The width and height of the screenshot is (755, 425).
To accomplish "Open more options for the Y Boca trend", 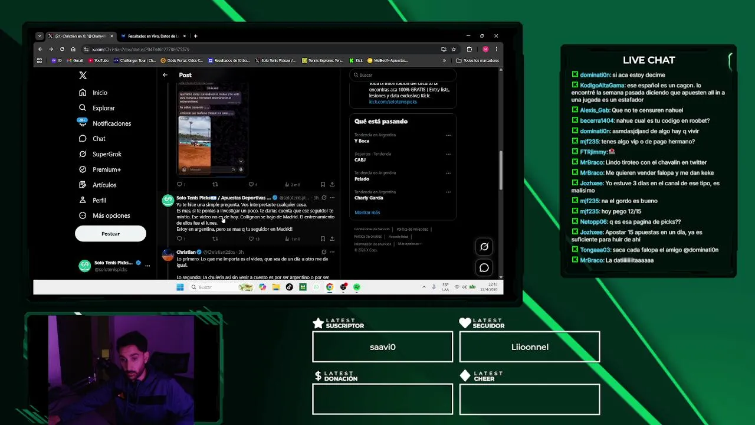I will tap(448, 135).
